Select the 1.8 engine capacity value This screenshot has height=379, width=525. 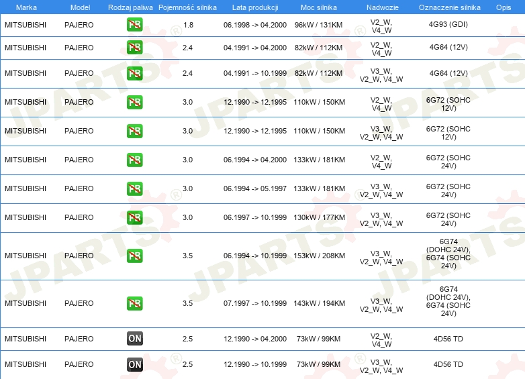click(x=189, y=25)
